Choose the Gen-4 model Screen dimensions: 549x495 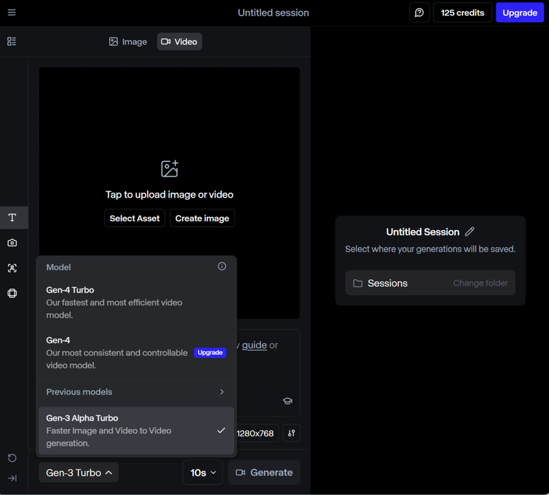pyautogui.click(x=136, y=352)
